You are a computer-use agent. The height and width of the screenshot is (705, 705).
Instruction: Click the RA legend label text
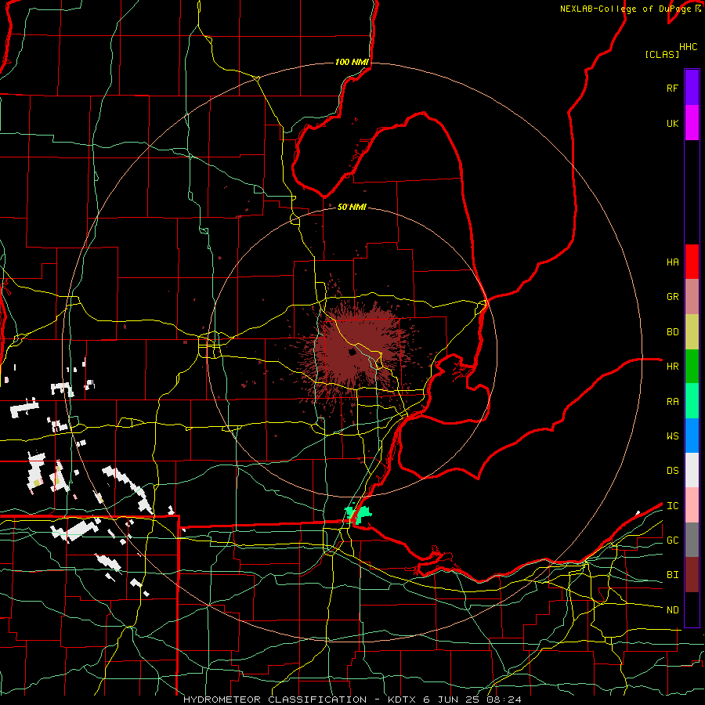pyautogui.click(x=672, y=401)
